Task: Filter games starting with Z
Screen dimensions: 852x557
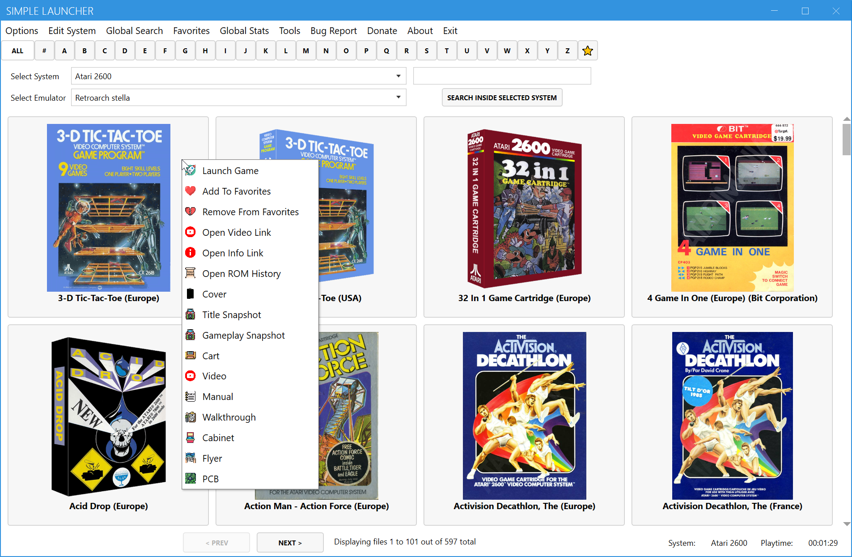Action: point(568,51)
